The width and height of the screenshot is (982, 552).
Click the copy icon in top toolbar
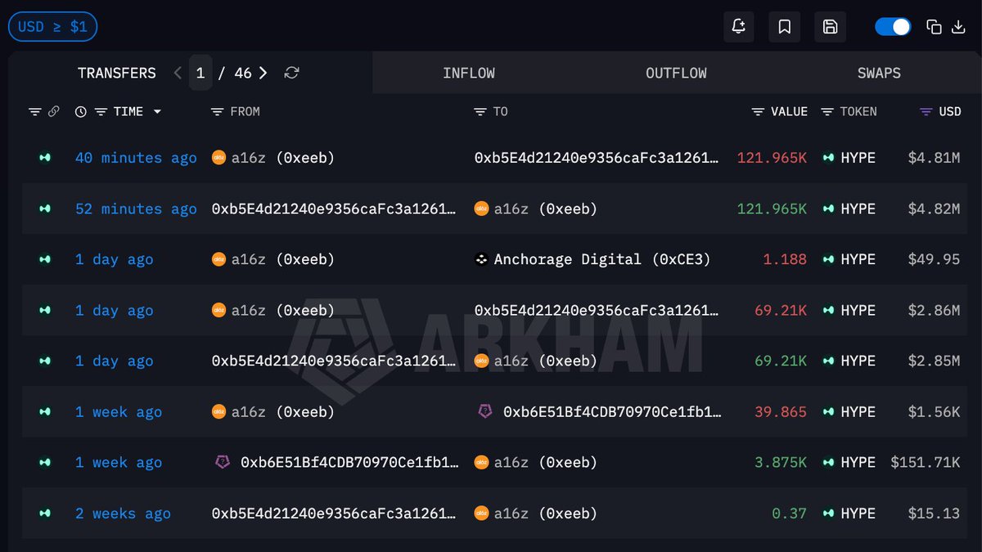click(934, 27)
